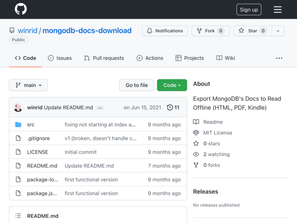Click the Go to file button
This screenshot has height=223, width=297.
136,85
